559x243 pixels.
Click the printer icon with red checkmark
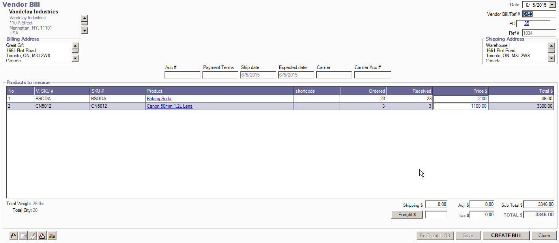coord(42,236)
